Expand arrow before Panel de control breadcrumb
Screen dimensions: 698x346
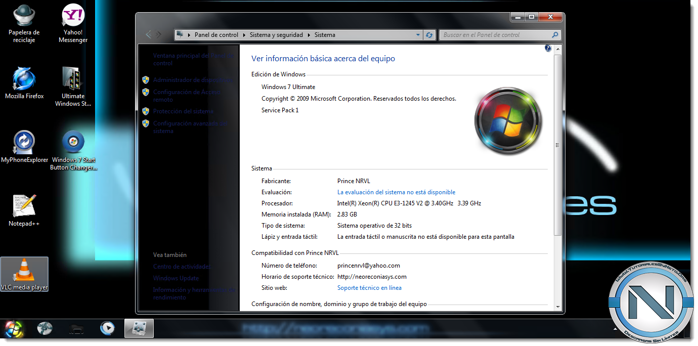pyautogui.click(x=189, y=35)
